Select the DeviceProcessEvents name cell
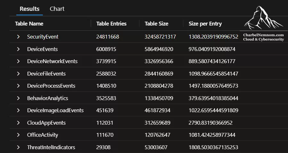The height and width of the screenshot is (153, 288). tap(51, 86)
